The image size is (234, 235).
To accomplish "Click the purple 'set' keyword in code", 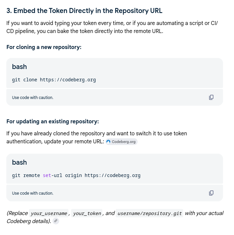I will [47, 175].
